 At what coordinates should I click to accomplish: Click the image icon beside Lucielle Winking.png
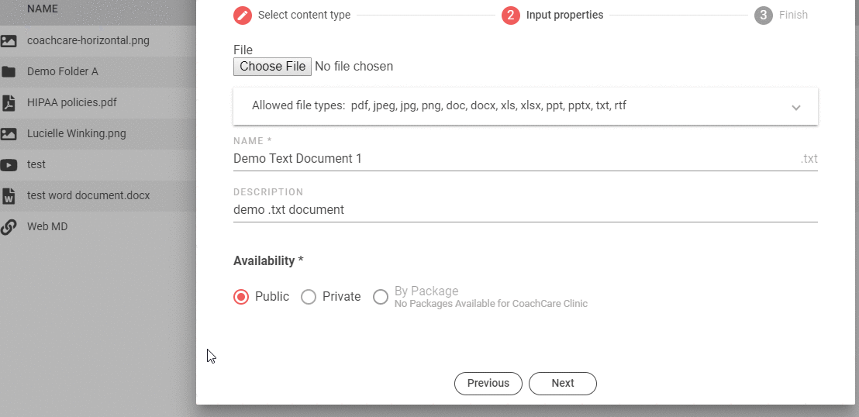click(9, 133)
